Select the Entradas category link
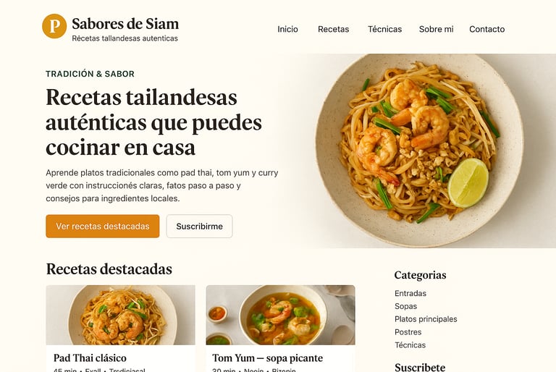Image resolution: width=556 pixels, height=372 pixels. (x=410, y=293)
